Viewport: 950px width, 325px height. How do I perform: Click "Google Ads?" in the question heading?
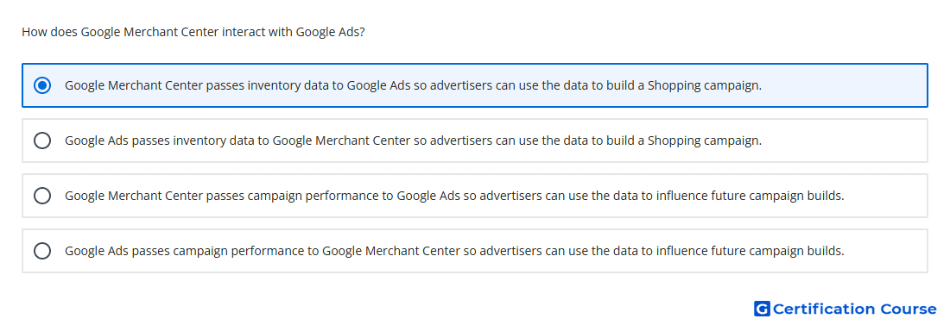tap(330, 32)
